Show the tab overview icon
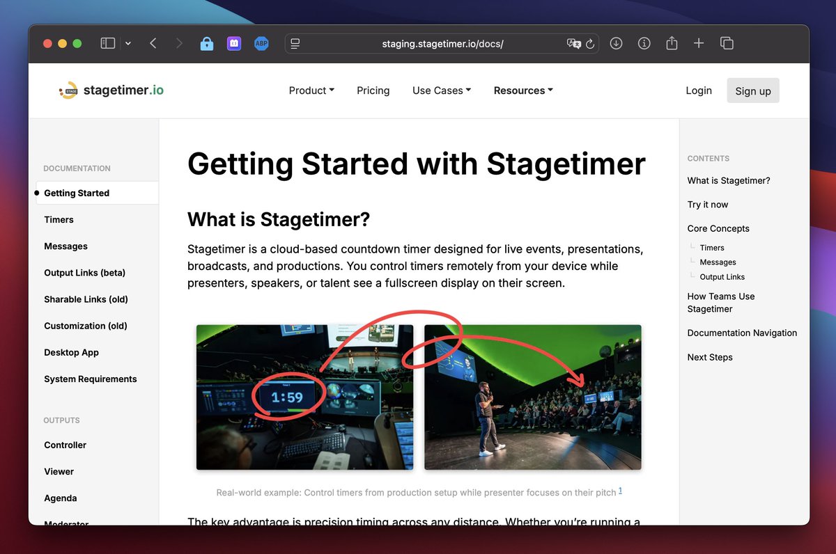 pos(727,43)
